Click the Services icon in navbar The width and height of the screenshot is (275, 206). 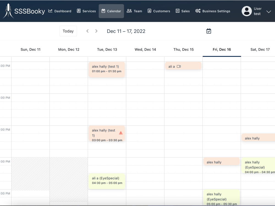[79, 11]
